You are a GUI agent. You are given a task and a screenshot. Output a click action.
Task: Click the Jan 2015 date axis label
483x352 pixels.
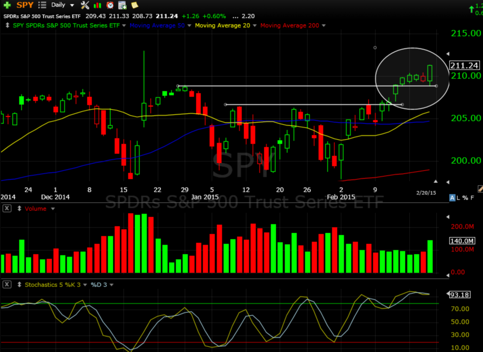pyautogui.click(x=205, y=197)
